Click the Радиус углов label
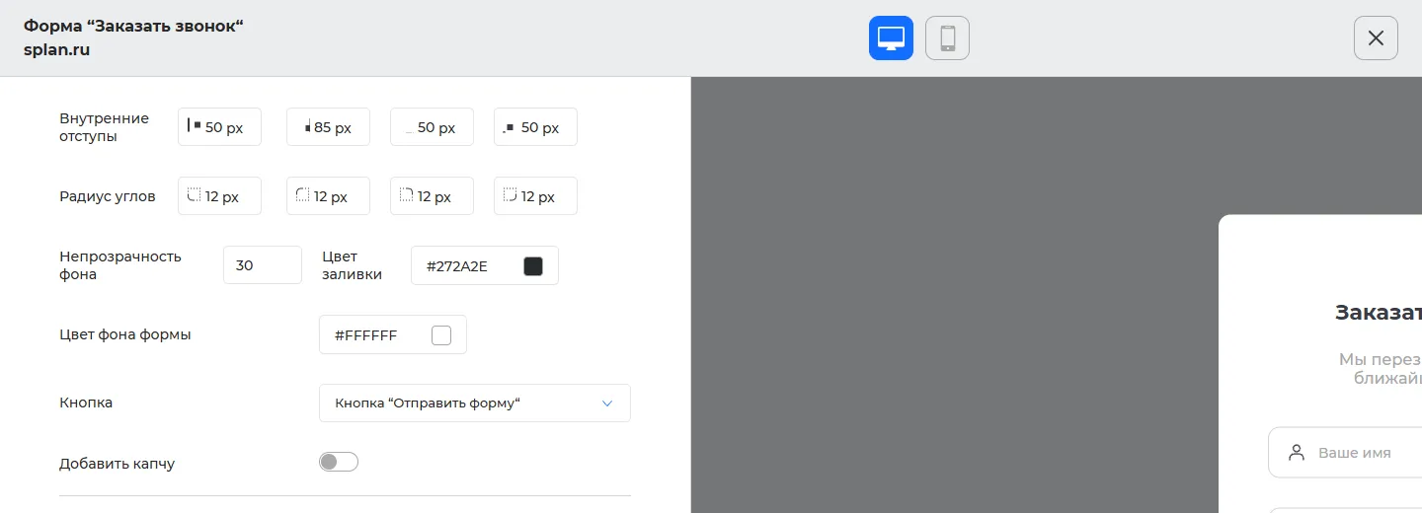Screen dimensions: 1422x513 (x=108, y=196)
